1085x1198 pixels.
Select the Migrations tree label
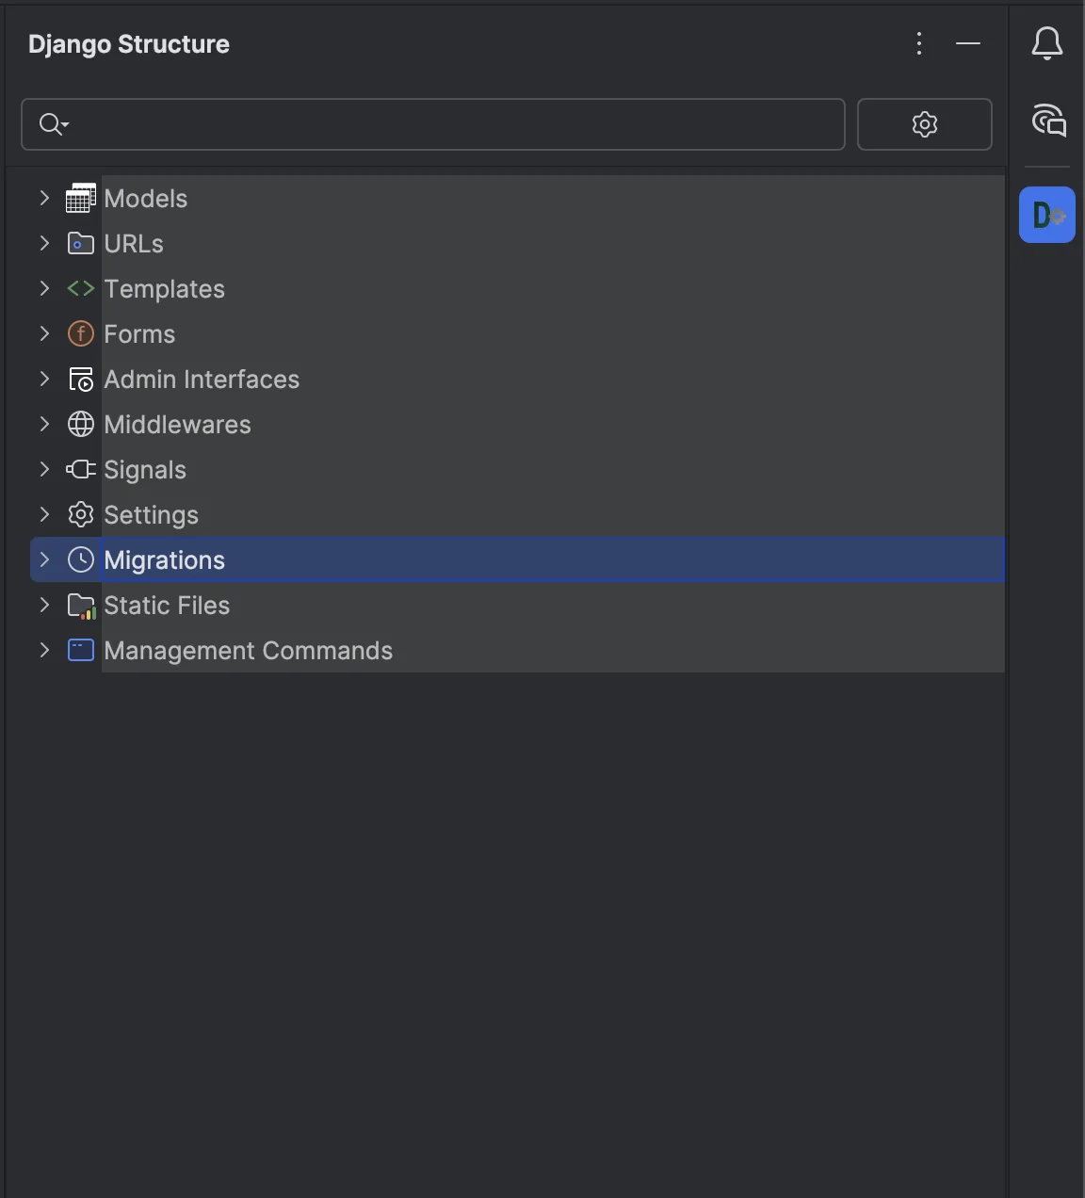click(x=165, y=560)
